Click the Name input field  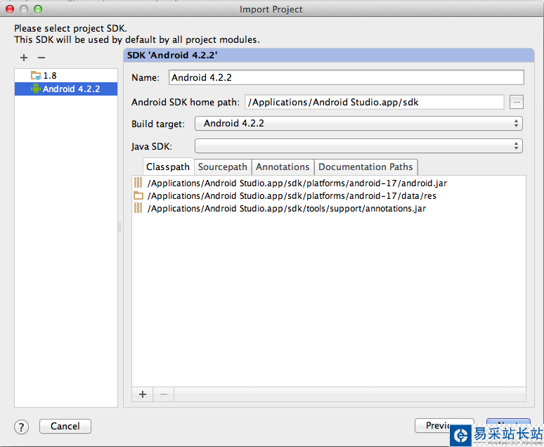347,77
